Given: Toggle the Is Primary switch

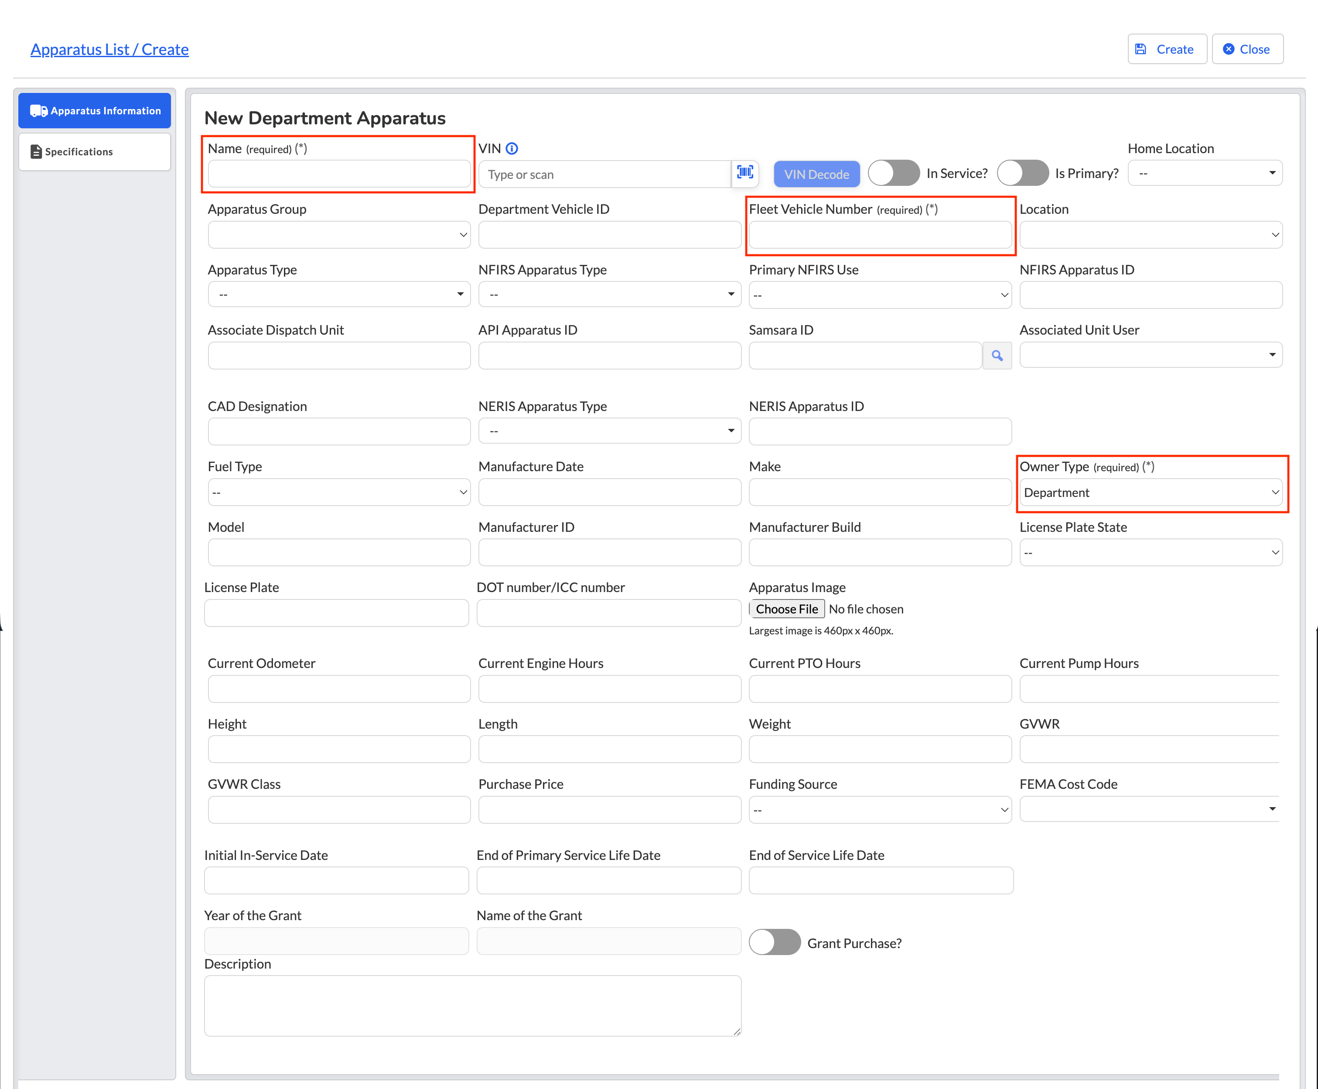Looking at the screenshot, I should tap(1023, 172).
